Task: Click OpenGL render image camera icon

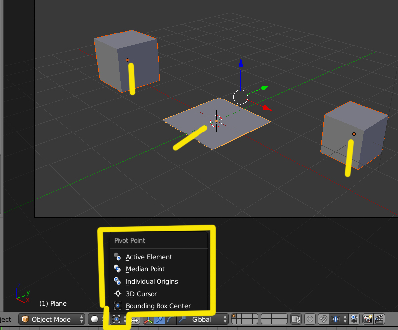Action: 368,319
